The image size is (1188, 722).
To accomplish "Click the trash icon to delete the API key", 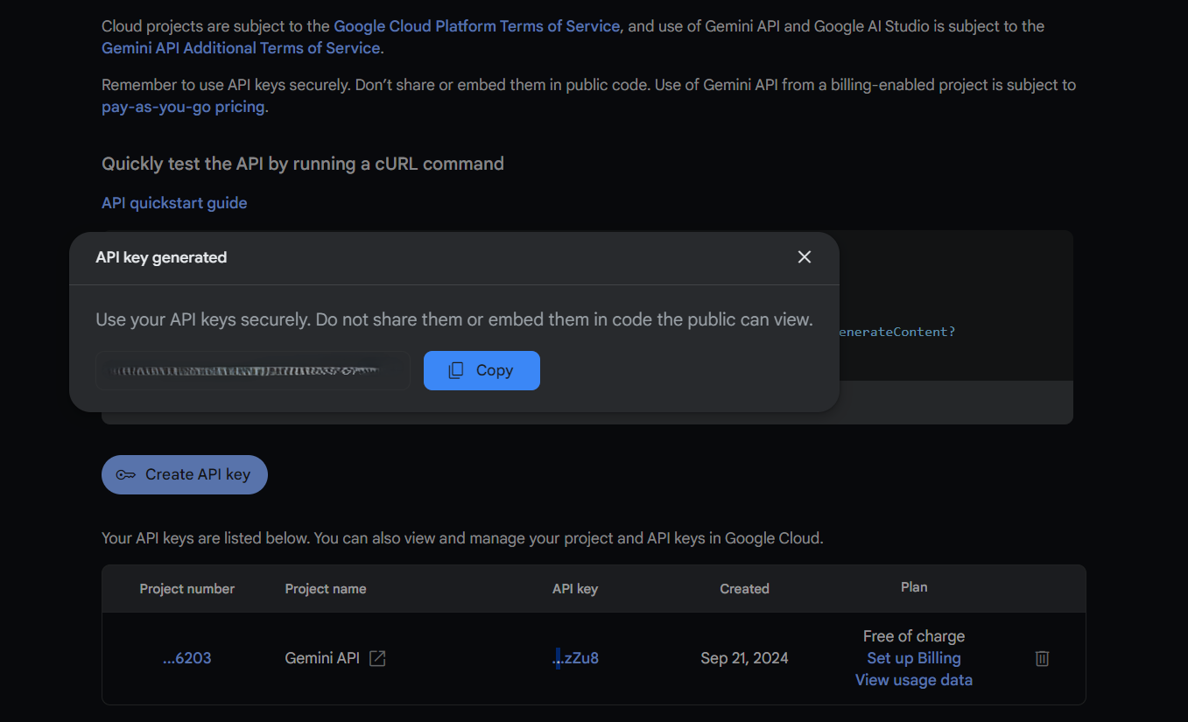I will tap(1041, 657).
